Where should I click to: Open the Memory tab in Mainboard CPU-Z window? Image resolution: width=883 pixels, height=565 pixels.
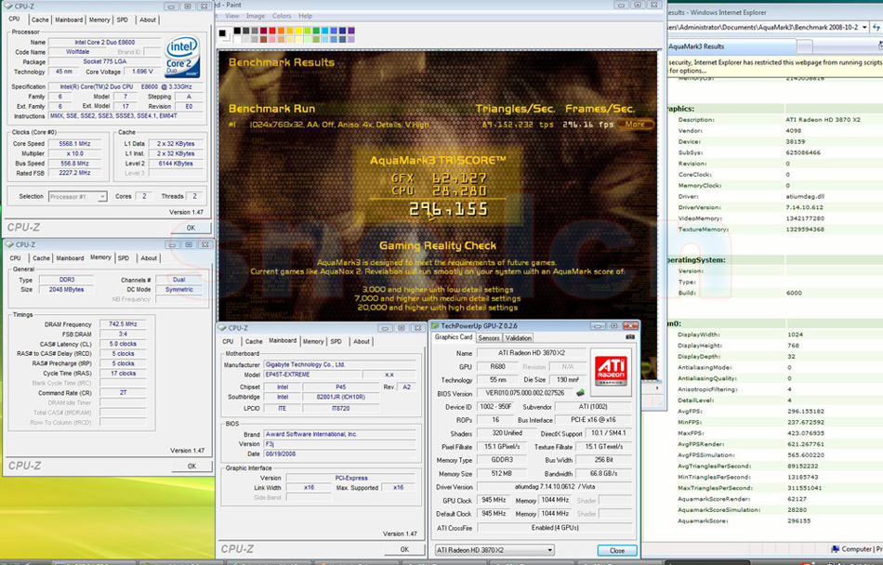313,342
